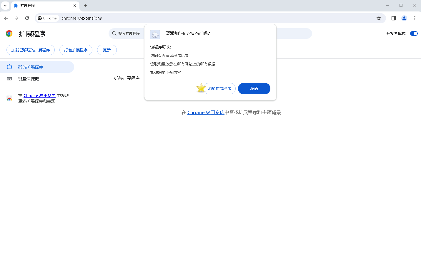Click 打包扩展程序 button

pyautogui.click(x=76, y=50)
